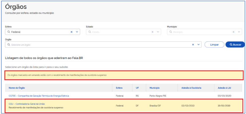Sort by Esfera column header
The image size is (246, 114).
tap(119, 88)
